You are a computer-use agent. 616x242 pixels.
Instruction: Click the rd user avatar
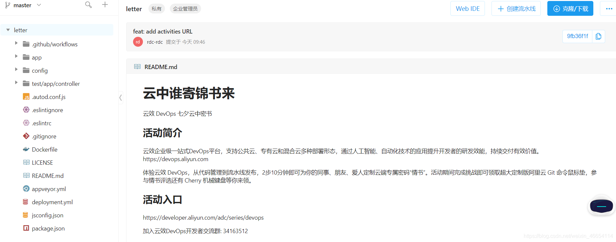138,42
